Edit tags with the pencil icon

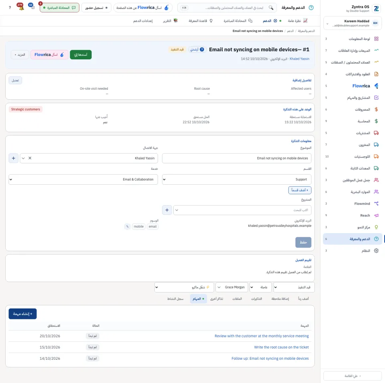click(127, 226)
